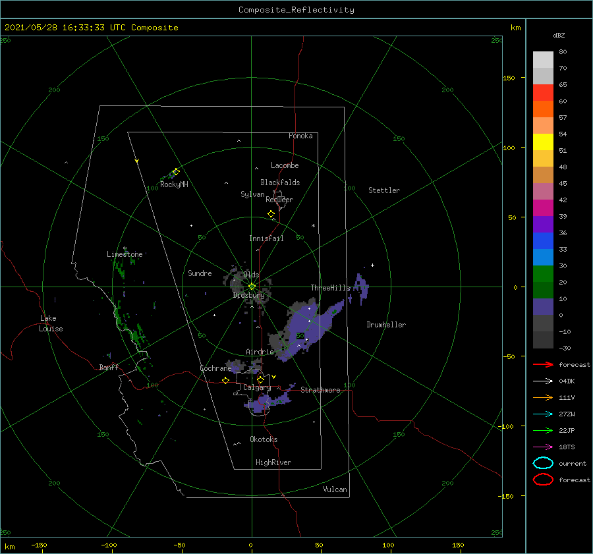Click the Calgary label
The width and height of the screenshot is (593, 554).
coord(257,387)
